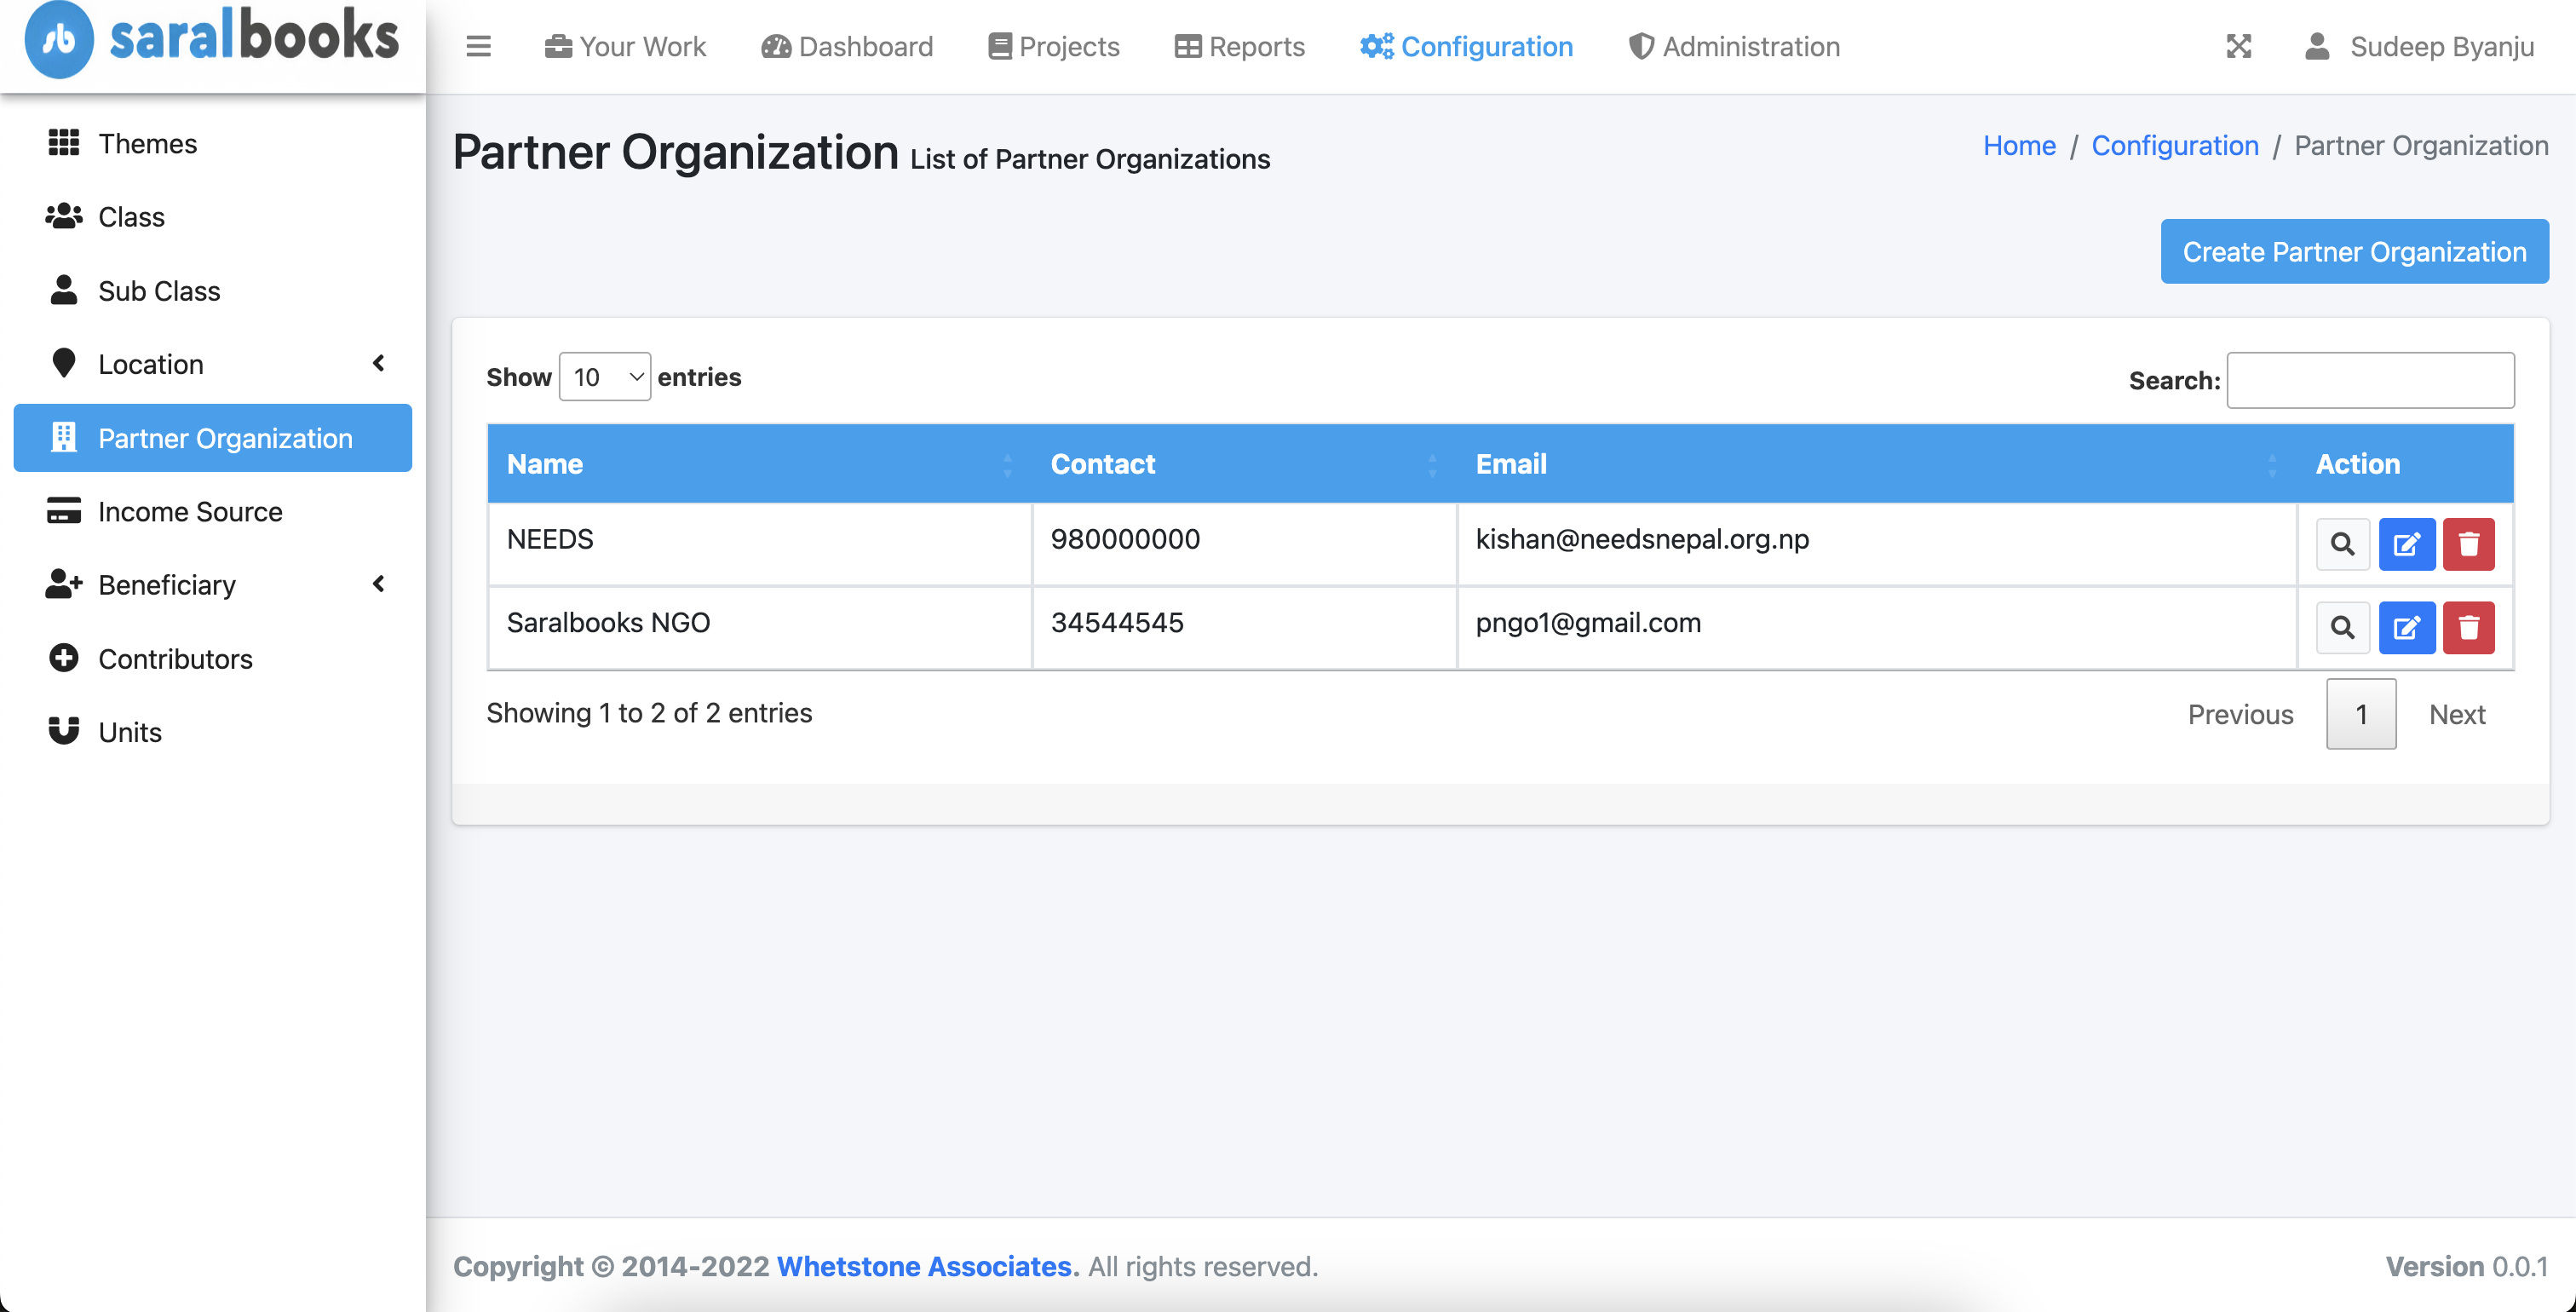This screenshot has width=2576, height=1312.
Task: Click the Income Source card icon
Action: tap(63, 510)
